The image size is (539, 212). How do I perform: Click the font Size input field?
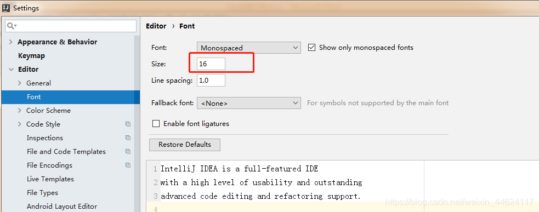click(x=211, y=64)
